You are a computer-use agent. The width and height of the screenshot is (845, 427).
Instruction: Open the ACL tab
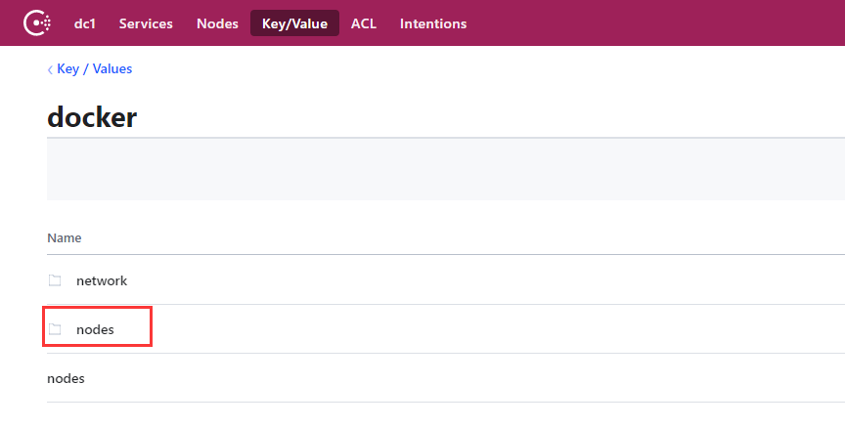(x=364, y=23)
